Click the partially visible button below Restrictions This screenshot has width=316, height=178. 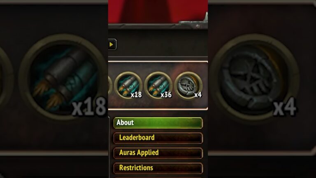tap(158, 177)
